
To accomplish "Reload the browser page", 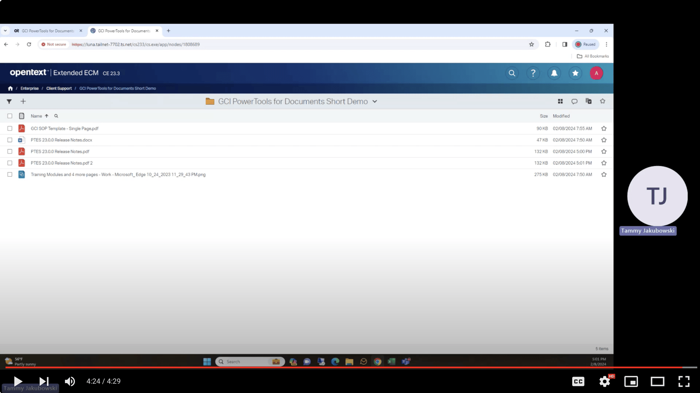I will (29, 44).
